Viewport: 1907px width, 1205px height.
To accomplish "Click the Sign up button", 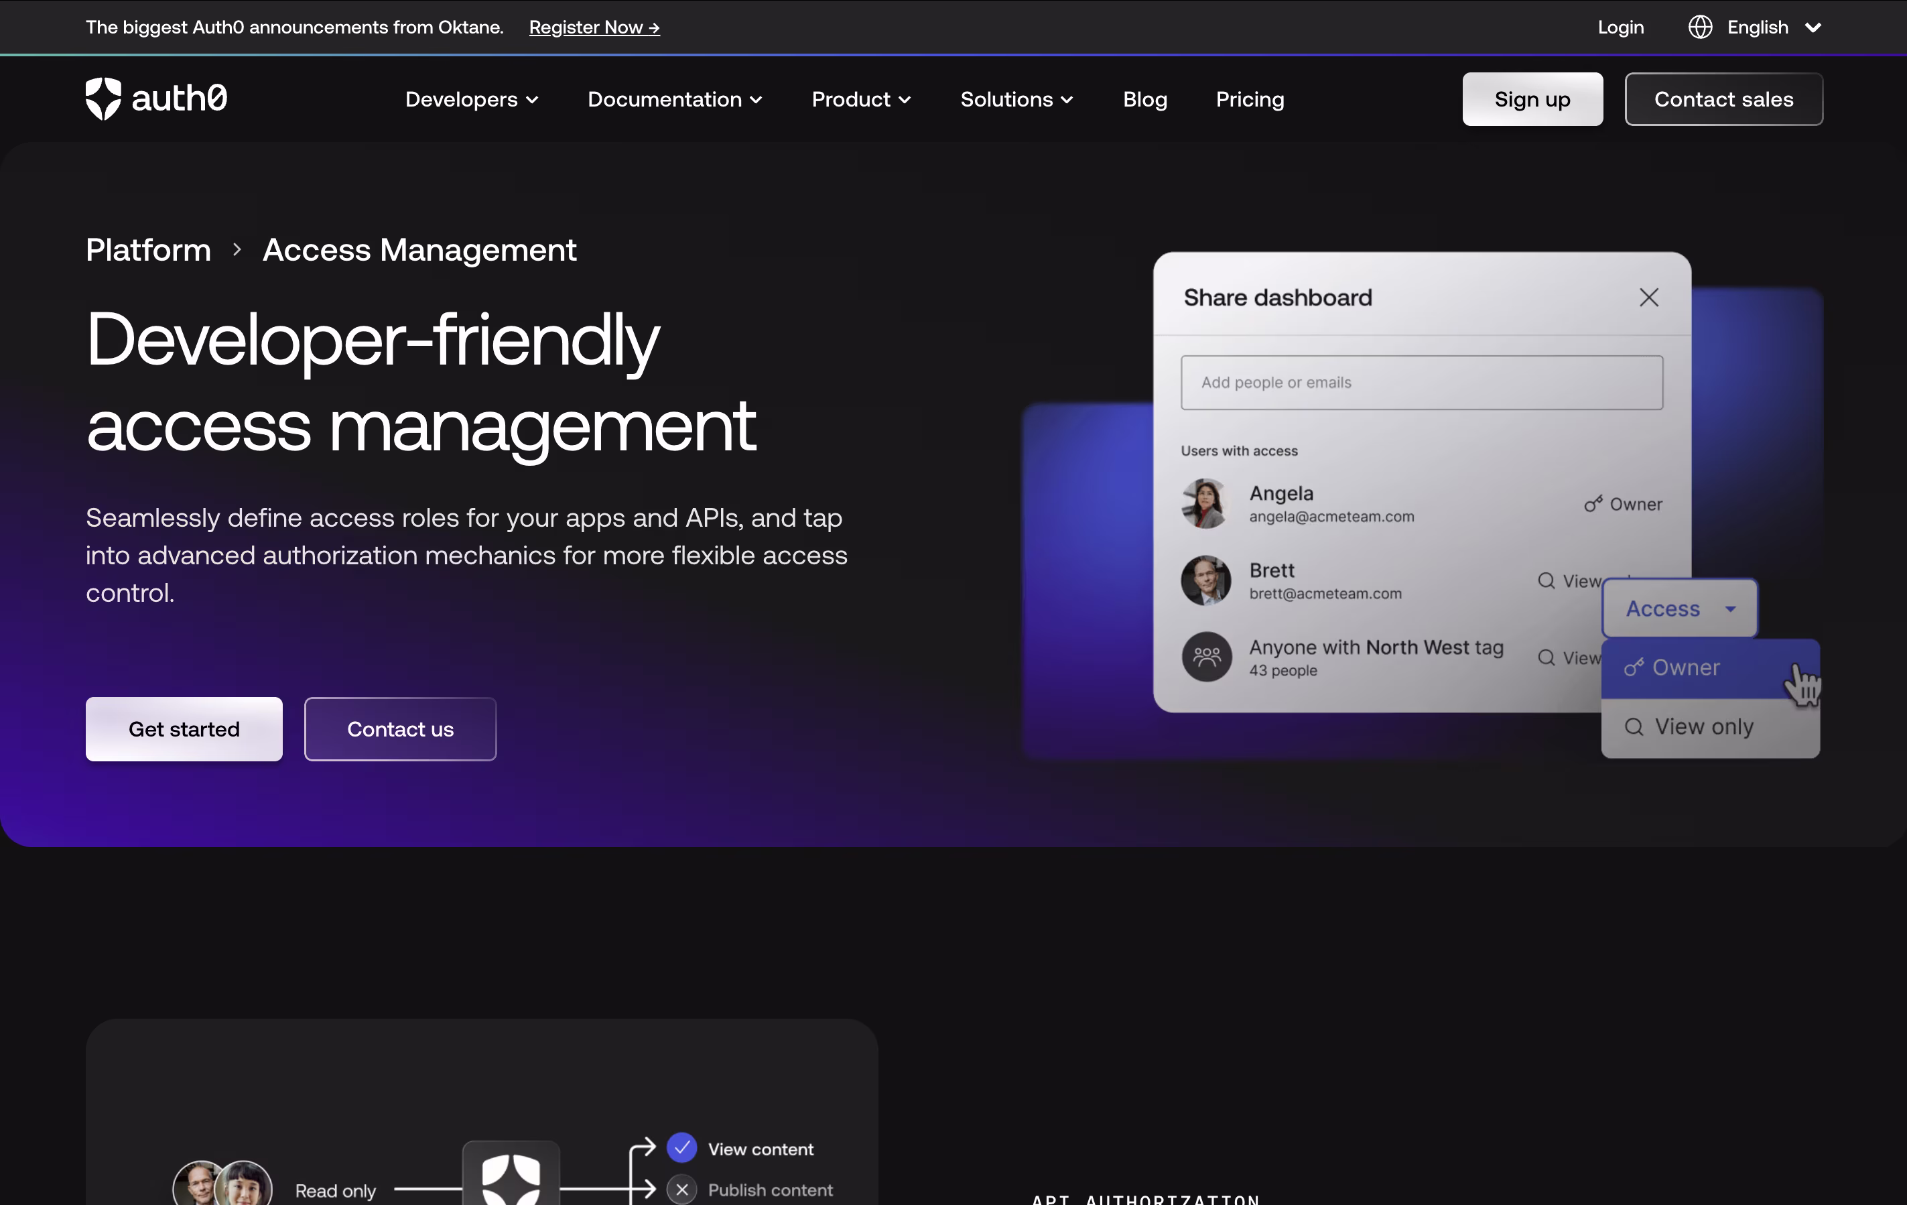I will 1532,99.
